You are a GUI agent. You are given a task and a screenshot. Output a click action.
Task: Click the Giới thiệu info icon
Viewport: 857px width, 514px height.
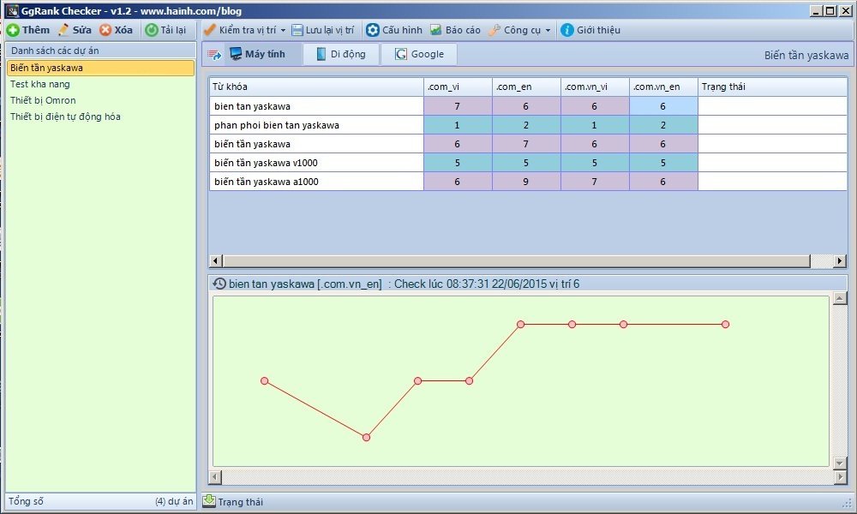[x=567, y=30]
